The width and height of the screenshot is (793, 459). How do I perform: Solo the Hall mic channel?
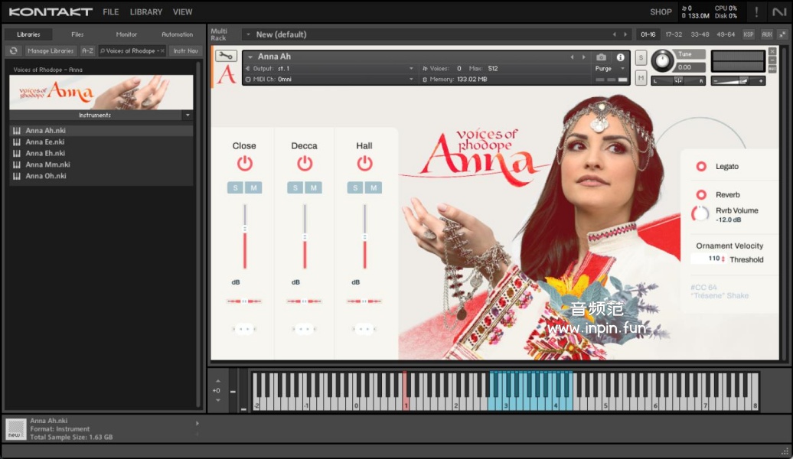pos(355,187)
